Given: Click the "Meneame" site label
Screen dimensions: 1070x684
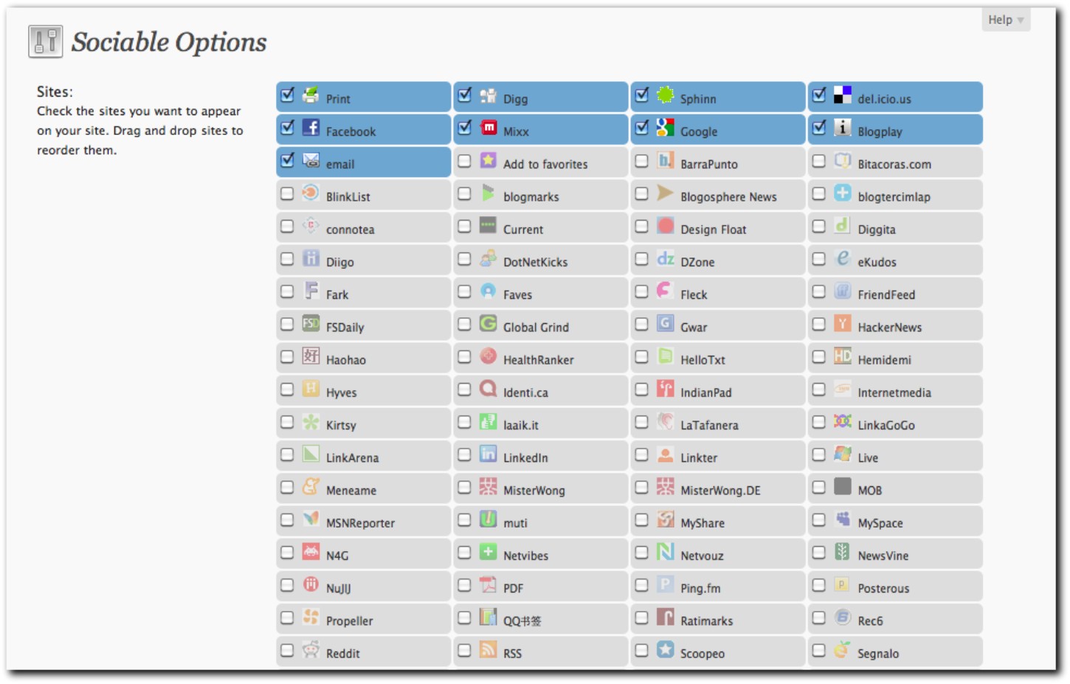Looking at the screenshot, I should 351,491.
